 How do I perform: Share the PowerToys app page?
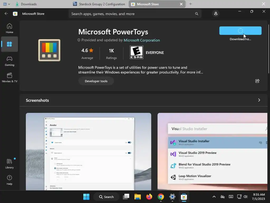(x=257, y=81)
